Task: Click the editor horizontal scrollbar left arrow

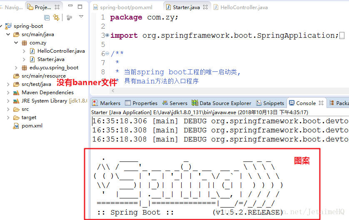Action: (x=113, y=90)
